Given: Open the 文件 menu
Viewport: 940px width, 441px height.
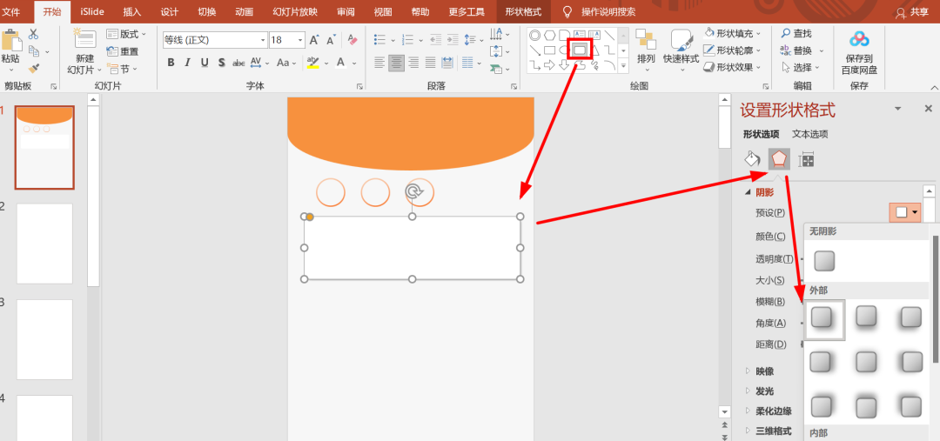Looking at the screenshot, I should (x=12, y=12).
